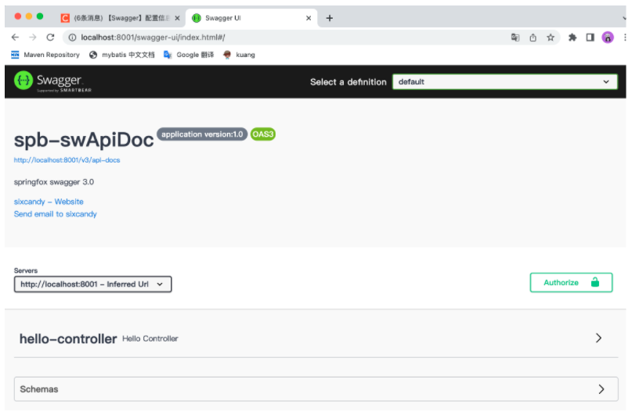Open a new browser tab
The image size is (632, 415).
point(329,18)
